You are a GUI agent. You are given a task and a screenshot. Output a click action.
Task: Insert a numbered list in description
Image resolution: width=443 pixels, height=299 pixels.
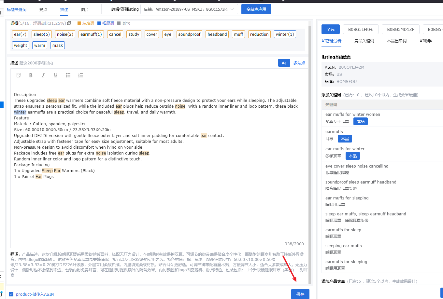pyautogui.click(x=80, y=75)
